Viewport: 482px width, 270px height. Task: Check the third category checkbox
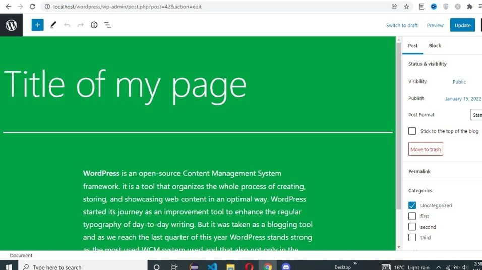tap(412, 237)
